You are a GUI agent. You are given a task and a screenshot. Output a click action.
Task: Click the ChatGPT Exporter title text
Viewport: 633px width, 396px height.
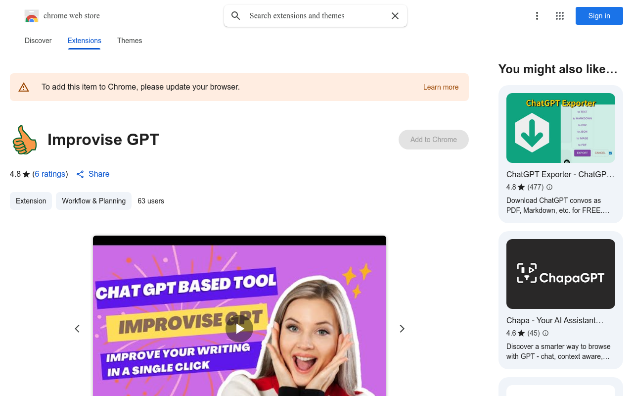click(x=560, y=175)
